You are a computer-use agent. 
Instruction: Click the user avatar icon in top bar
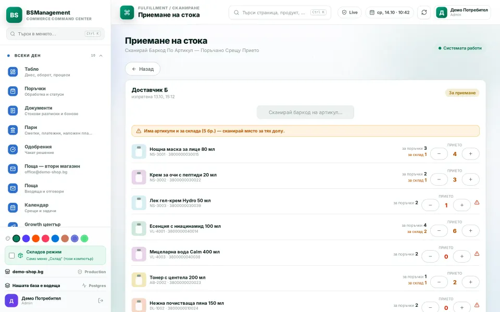(442, 12)
